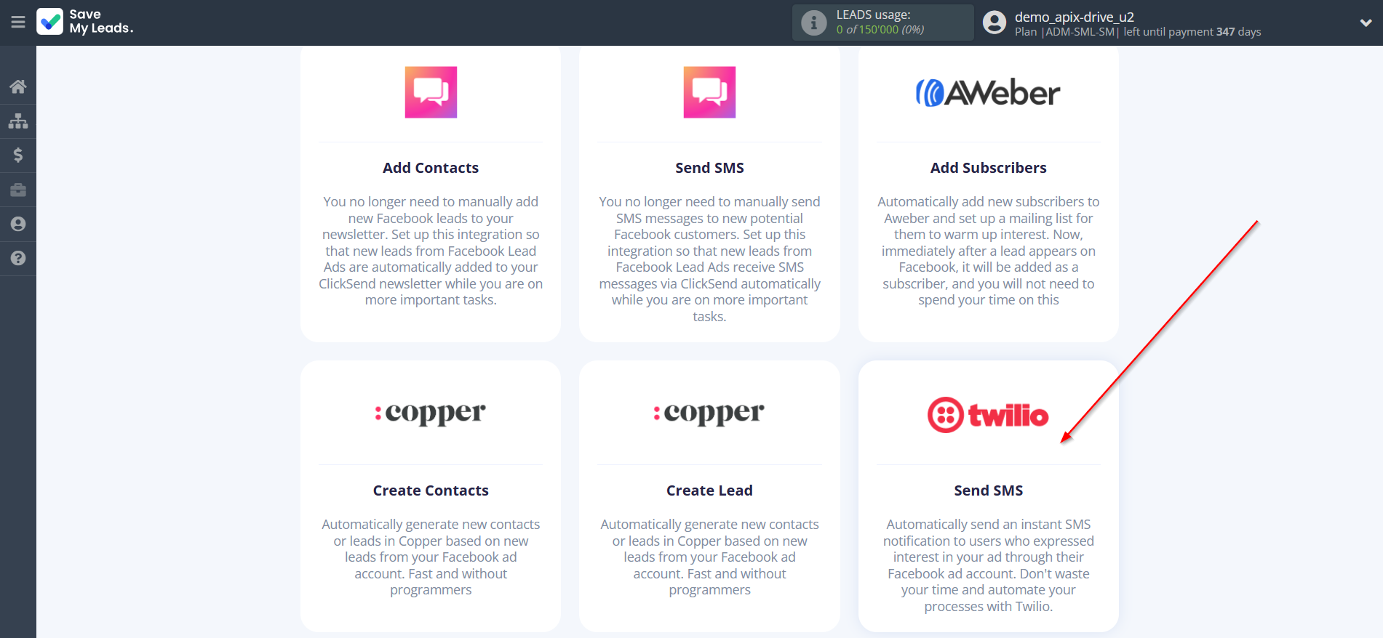Image resolution: width=1383 pixels, height=638 pixels.
Task: Click the ClickSend Add Contacts logo
Action: pyautogui.click(x=431, y=92)
